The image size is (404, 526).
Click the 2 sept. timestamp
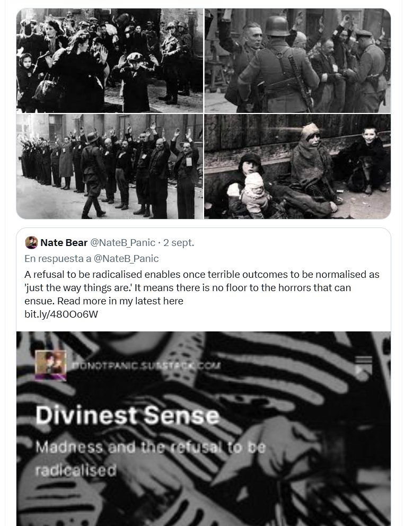(x=179, y=243)
